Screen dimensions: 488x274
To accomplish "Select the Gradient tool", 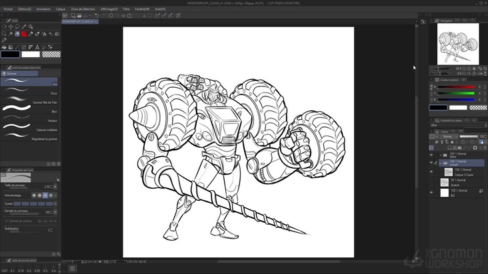I will 11,47.
